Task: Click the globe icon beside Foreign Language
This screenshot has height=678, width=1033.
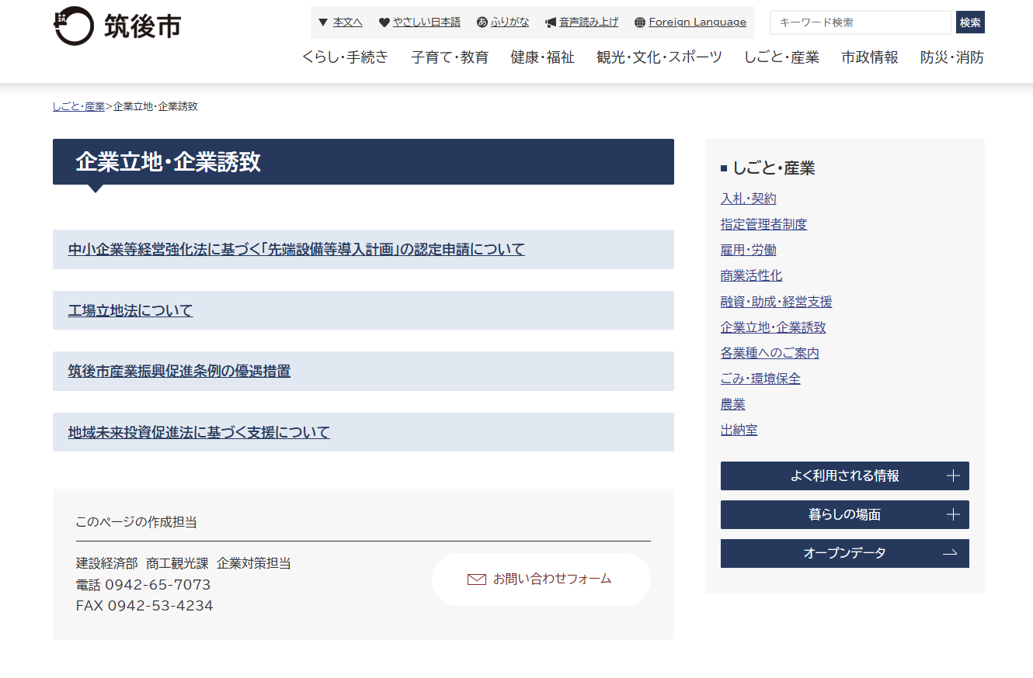Action: pyautogui.click(x=640, y=22)
